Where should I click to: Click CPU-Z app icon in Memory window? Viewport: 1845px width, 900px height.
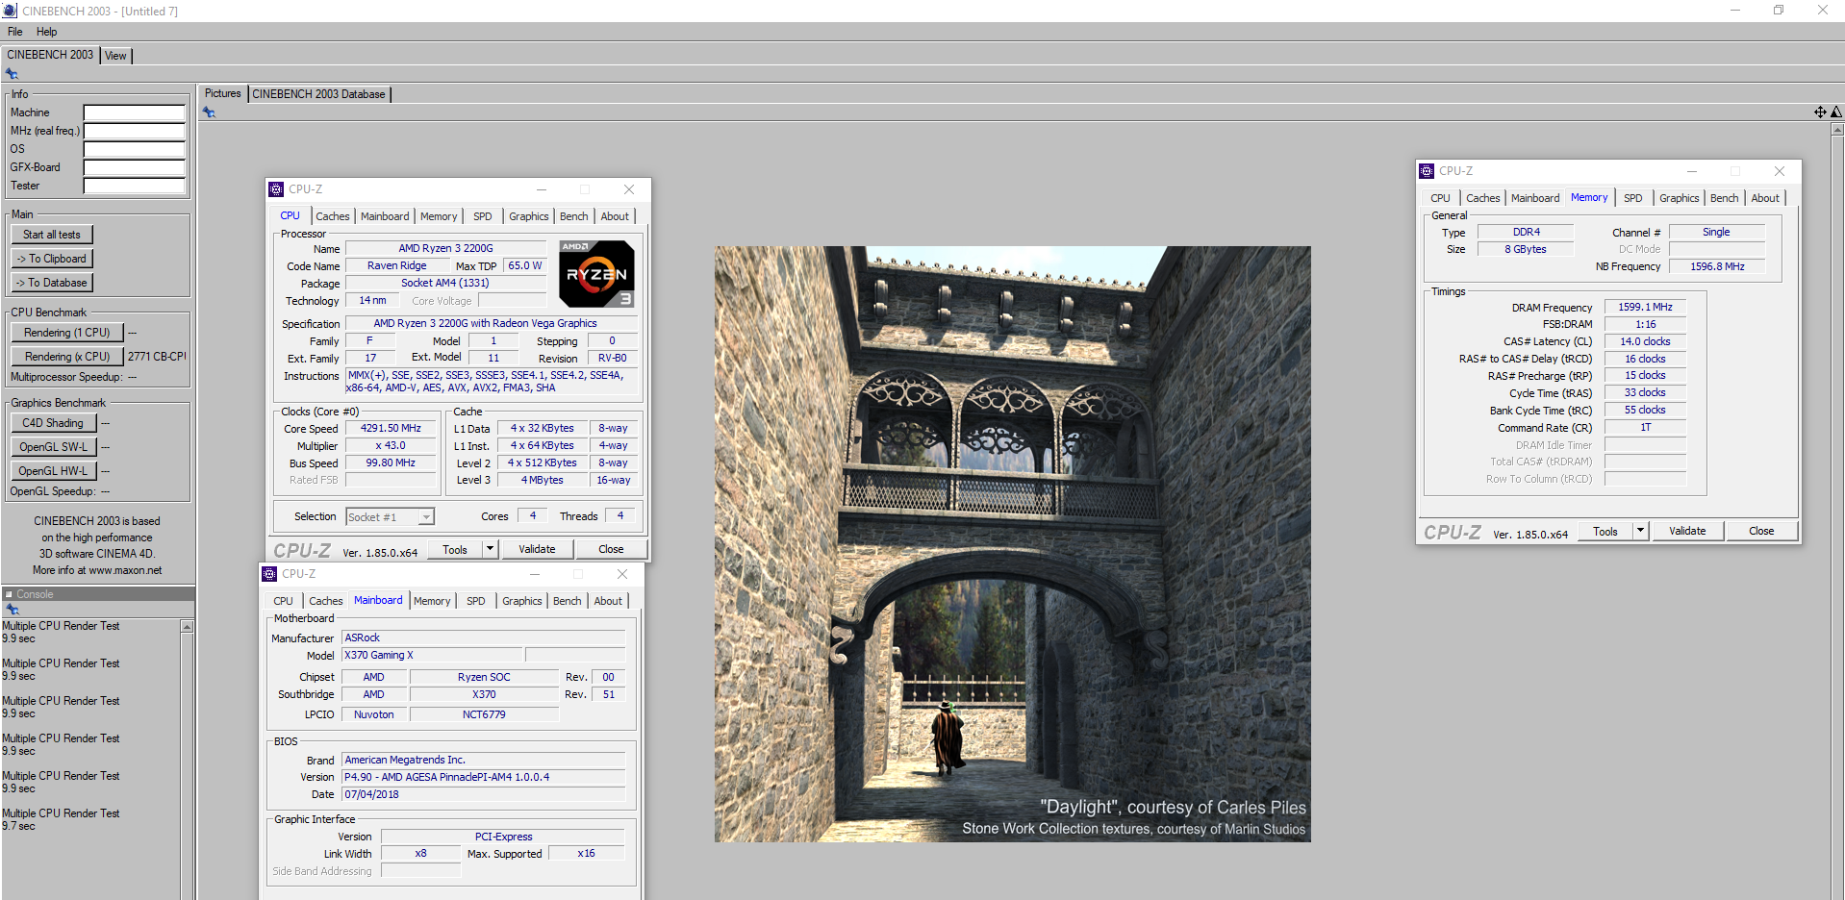(1427, 171)
